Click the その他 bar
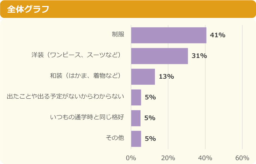Image resolution: width=256 pixels, height=164 pixels. (x=136, y=139)
